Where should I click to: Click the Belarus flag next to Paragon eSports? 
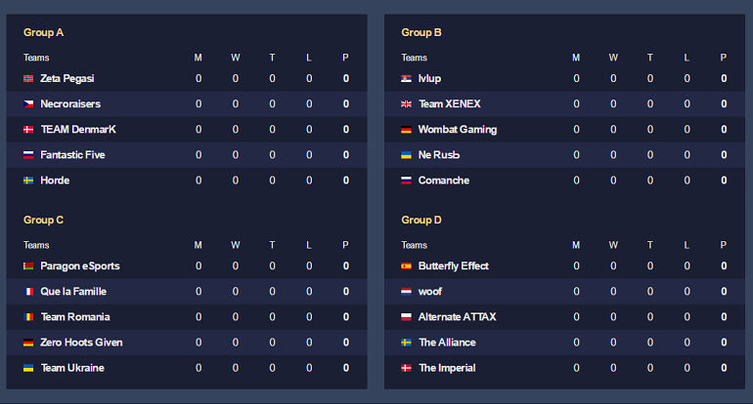pyautogui.click(x=28, y=266)
